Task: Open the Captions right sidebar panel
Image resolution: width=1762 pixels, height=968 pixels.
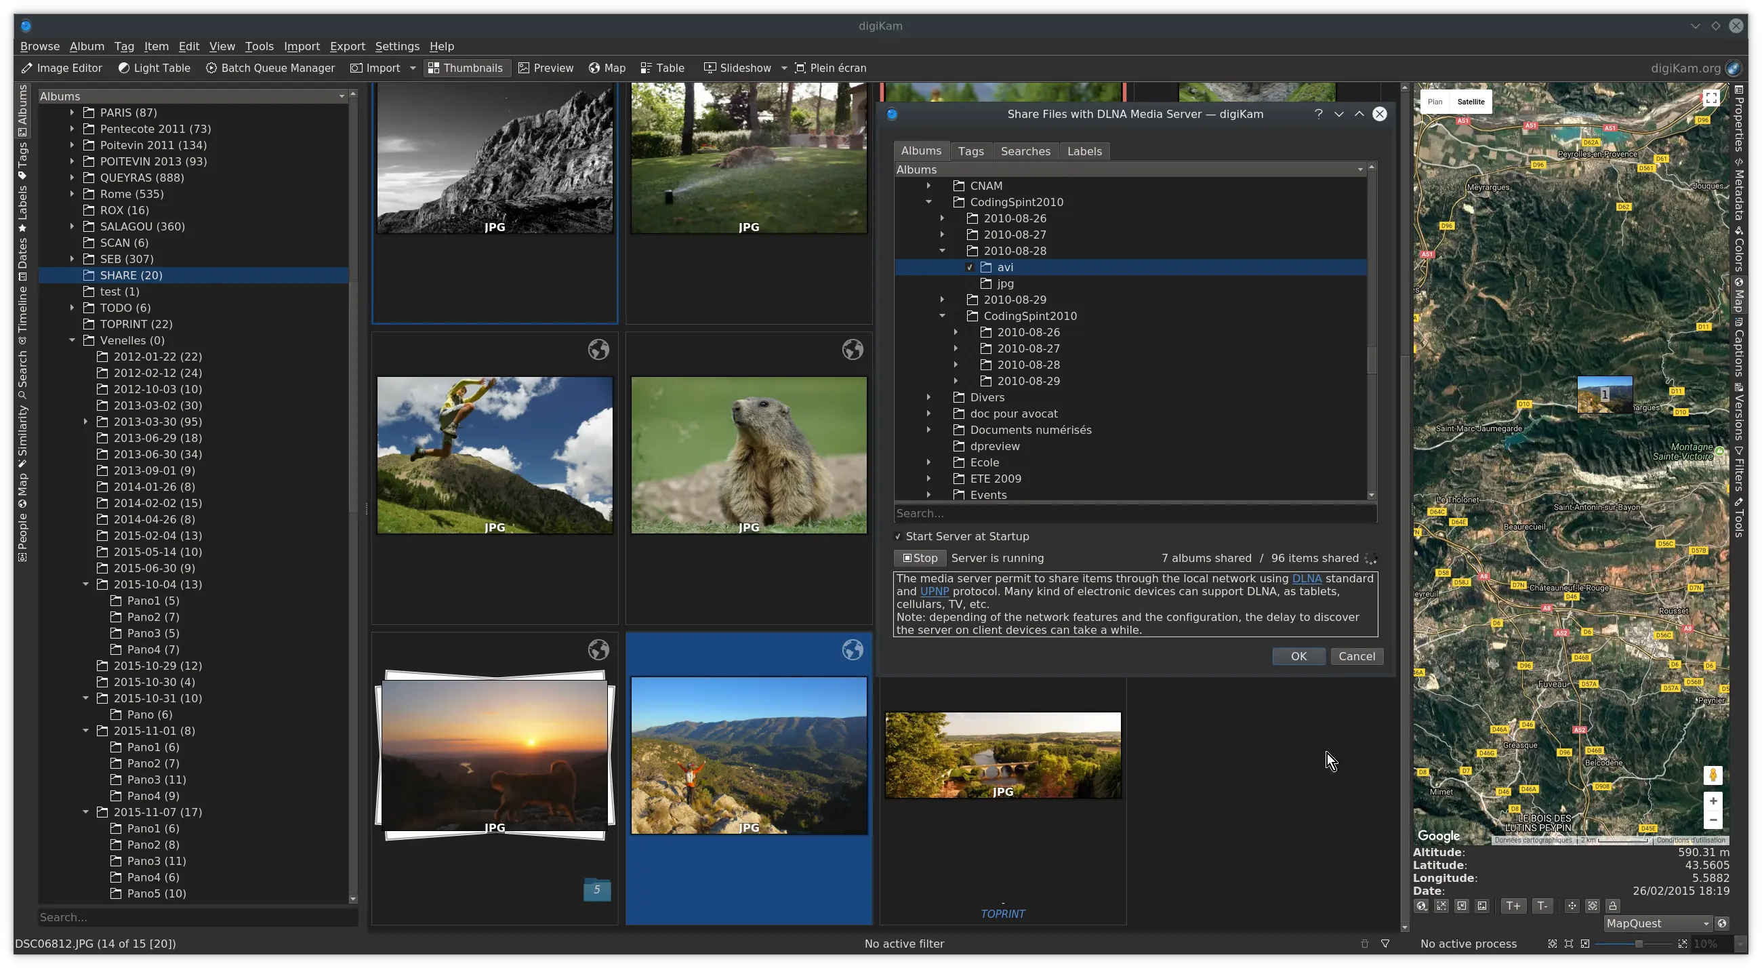Action: 1738,348
